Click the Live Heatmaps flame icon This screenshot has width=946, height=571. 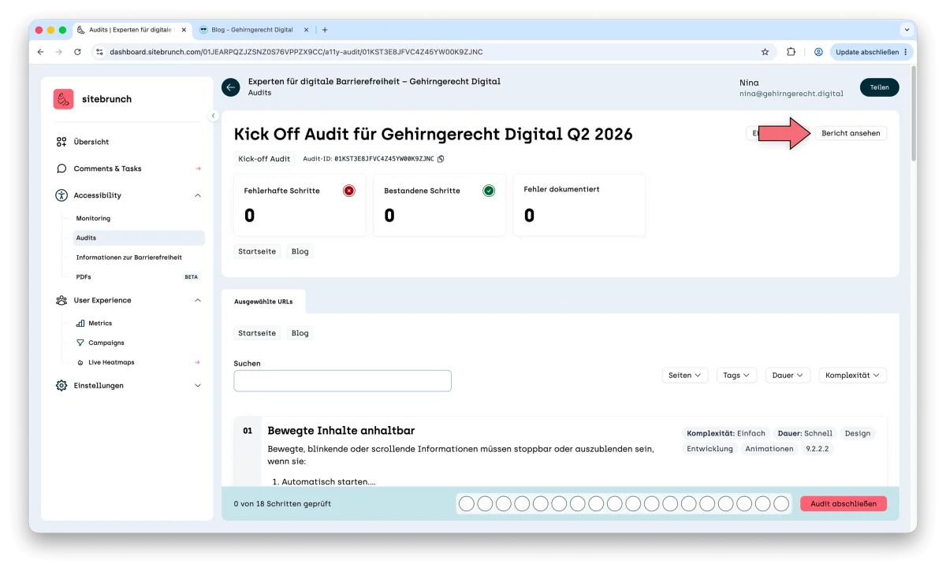(x=80, y=362)
